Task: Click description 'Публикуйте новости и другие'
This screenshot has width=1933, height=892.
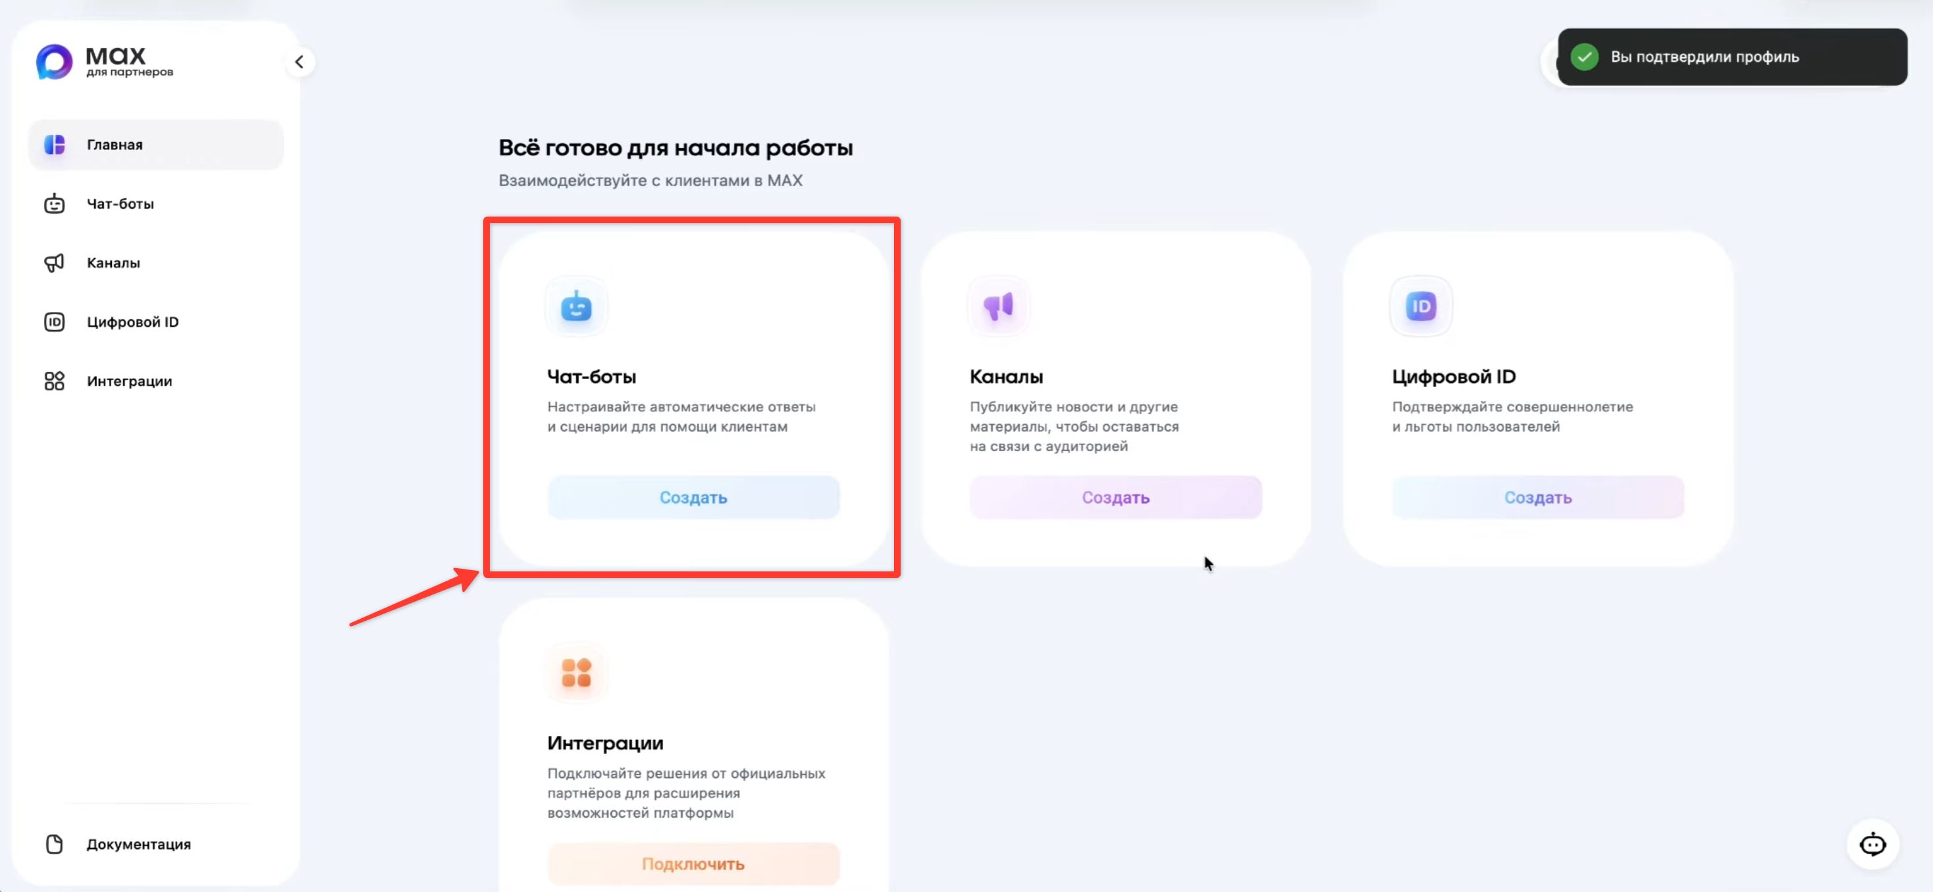Action: [x=1074, y=407]
